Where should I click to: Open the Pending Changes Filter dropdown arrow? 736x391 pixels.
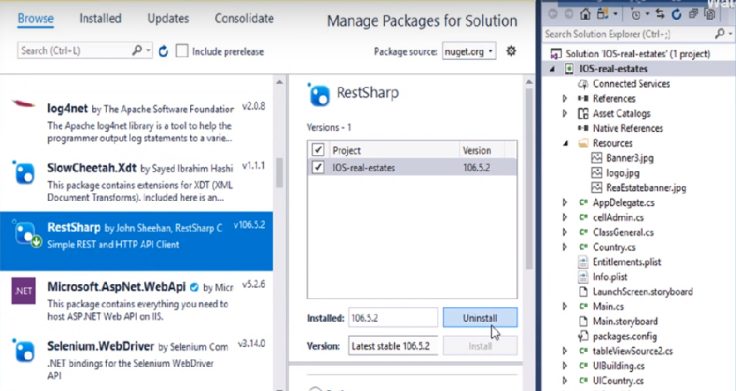point(647,15)
